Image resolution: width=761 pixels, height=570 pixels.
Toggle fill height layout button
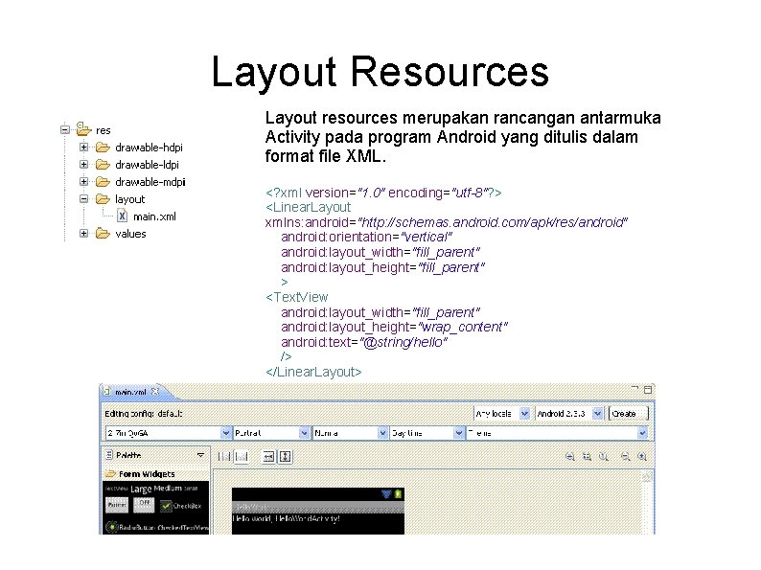tap(286, 457)
